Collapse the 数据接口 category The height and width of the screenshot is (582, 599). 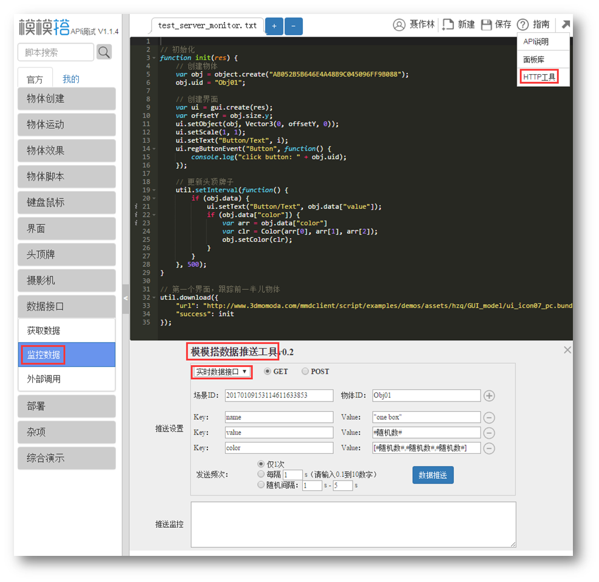[x=67, y=306]
